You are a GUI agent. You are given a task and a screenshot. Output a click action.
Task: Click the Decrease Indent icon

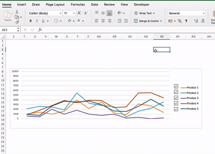coord(120,21)
